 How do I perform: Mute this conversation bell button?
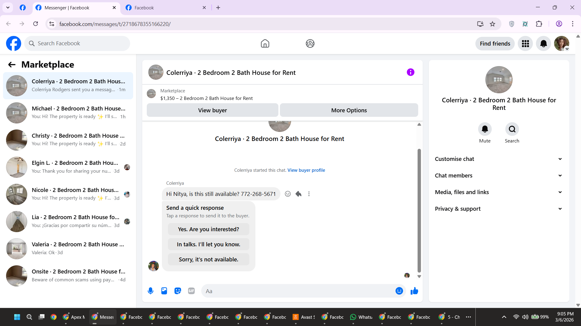485,129
